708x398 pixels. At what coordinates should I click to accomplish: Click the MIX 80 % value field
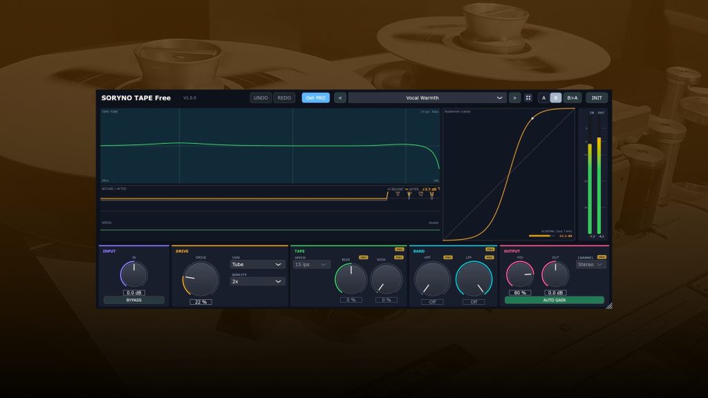point(520,292)
